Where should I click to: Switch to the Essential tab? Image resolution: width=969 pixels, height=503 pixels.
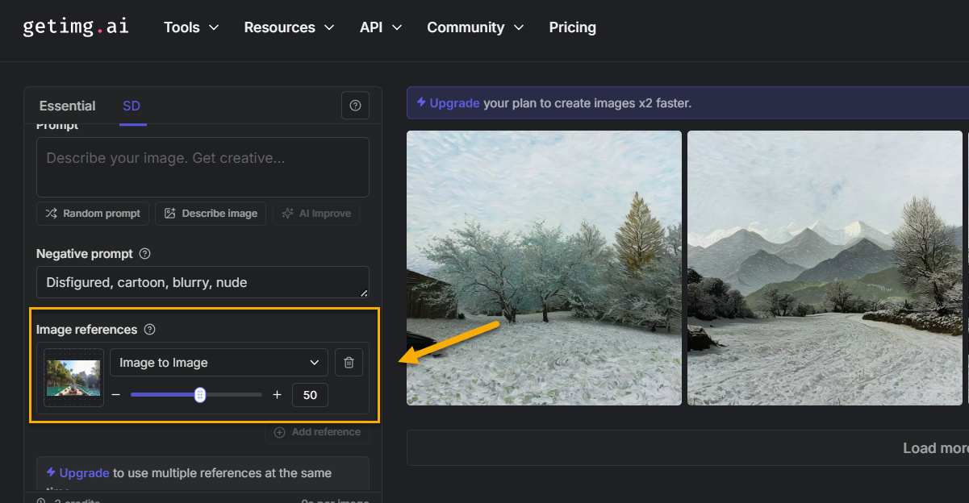coord(68,105)
